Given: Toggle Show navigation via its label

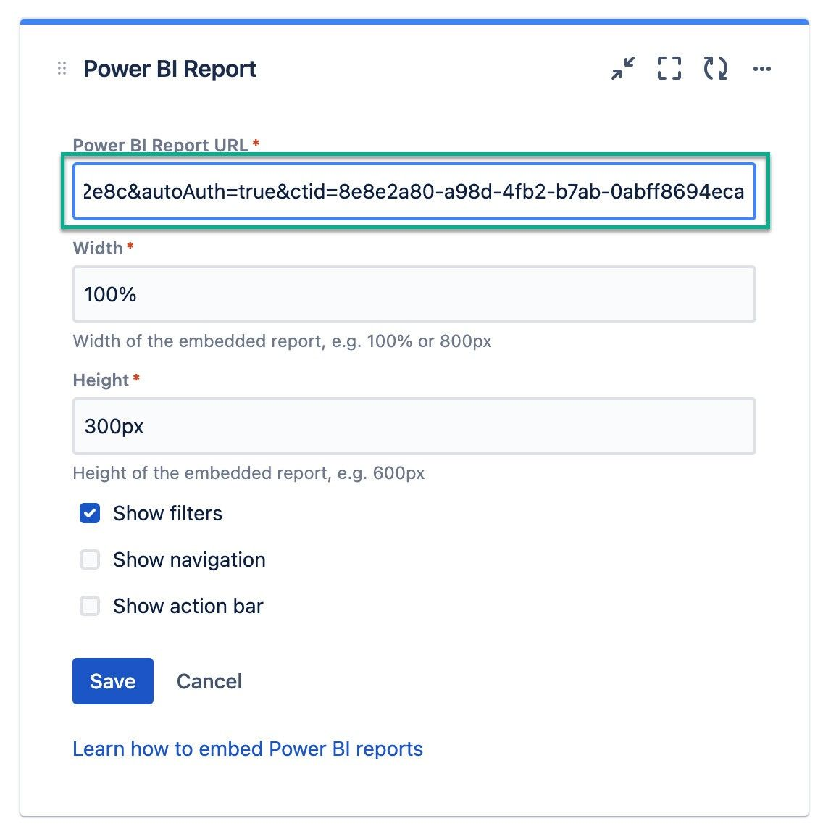Looking at the screenshot, I should (188, 559).
